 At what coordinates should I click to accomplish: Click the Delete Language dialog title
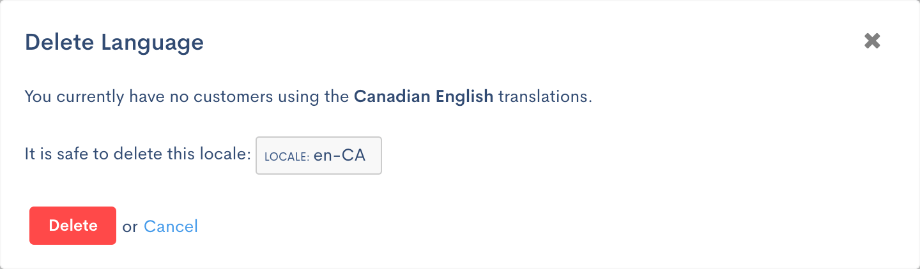tap(114, 43)
